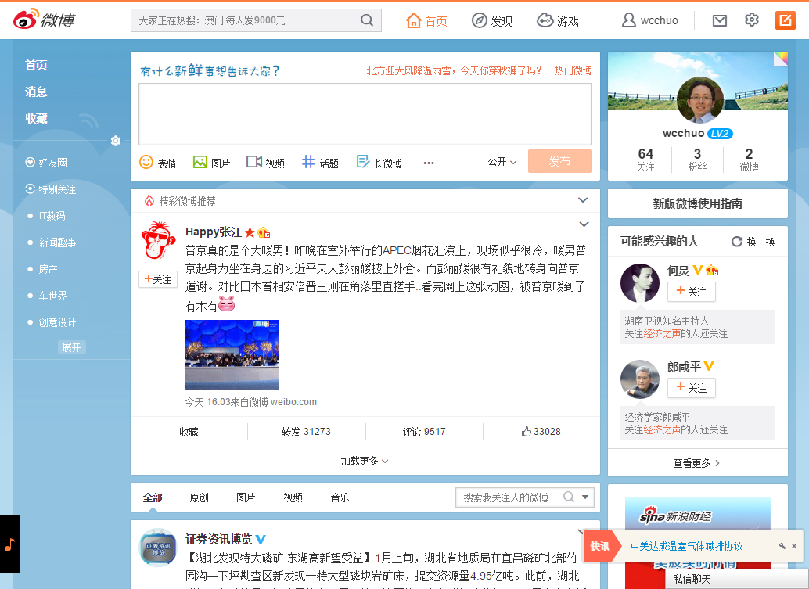Add a picture with 图片 button
This screenshot has height=589, width=809.
pyautogui.click(x=211, y=163)
